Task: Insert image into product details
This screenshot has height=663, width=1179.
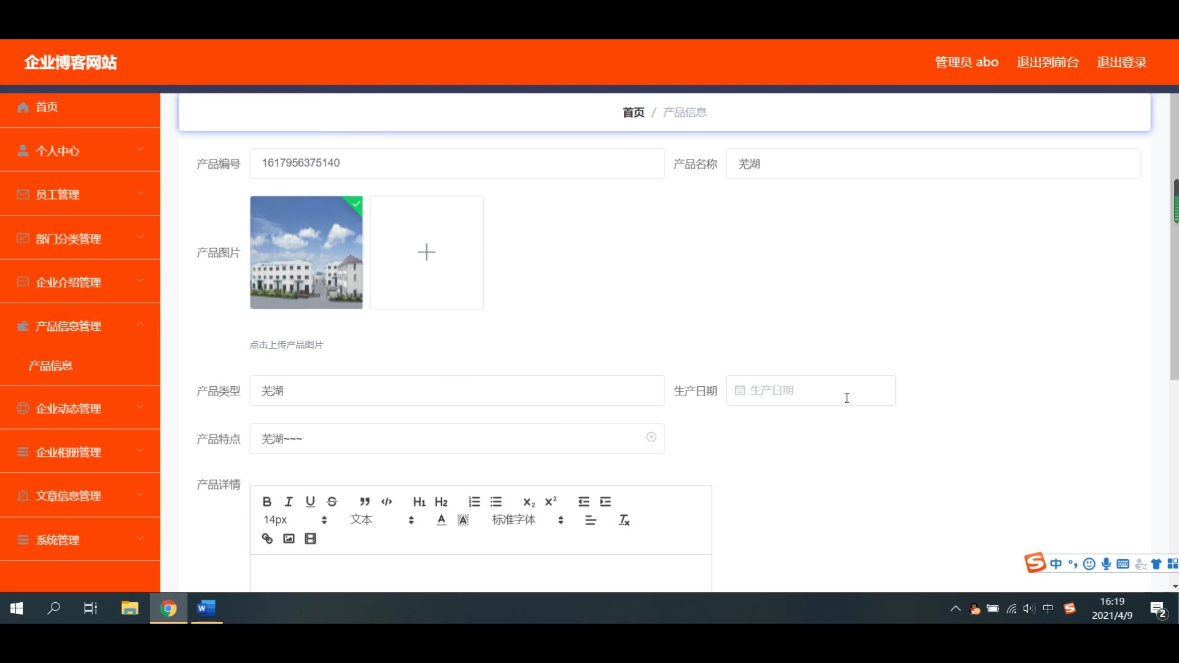Action: click(289, 538)
